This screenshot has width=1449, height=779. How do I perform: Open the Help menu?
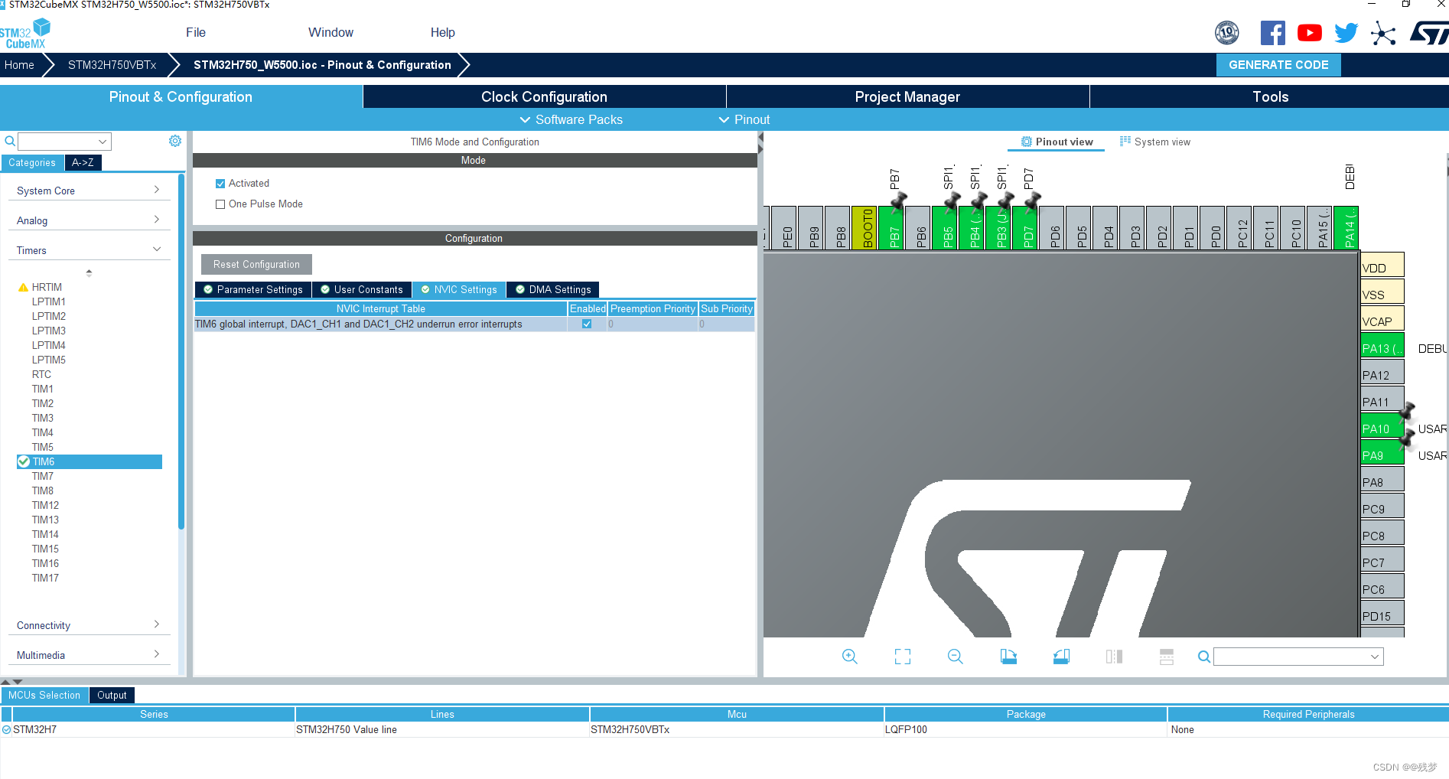442,32
